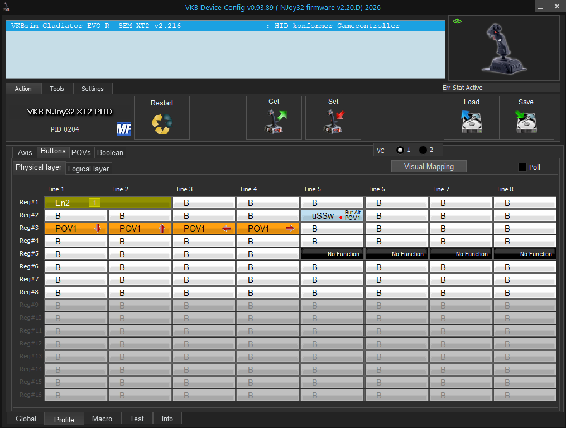The width and height of the screenshot is (566, 428).
Task: Click the Gladiator joystick device image
Action: (504, 49)
